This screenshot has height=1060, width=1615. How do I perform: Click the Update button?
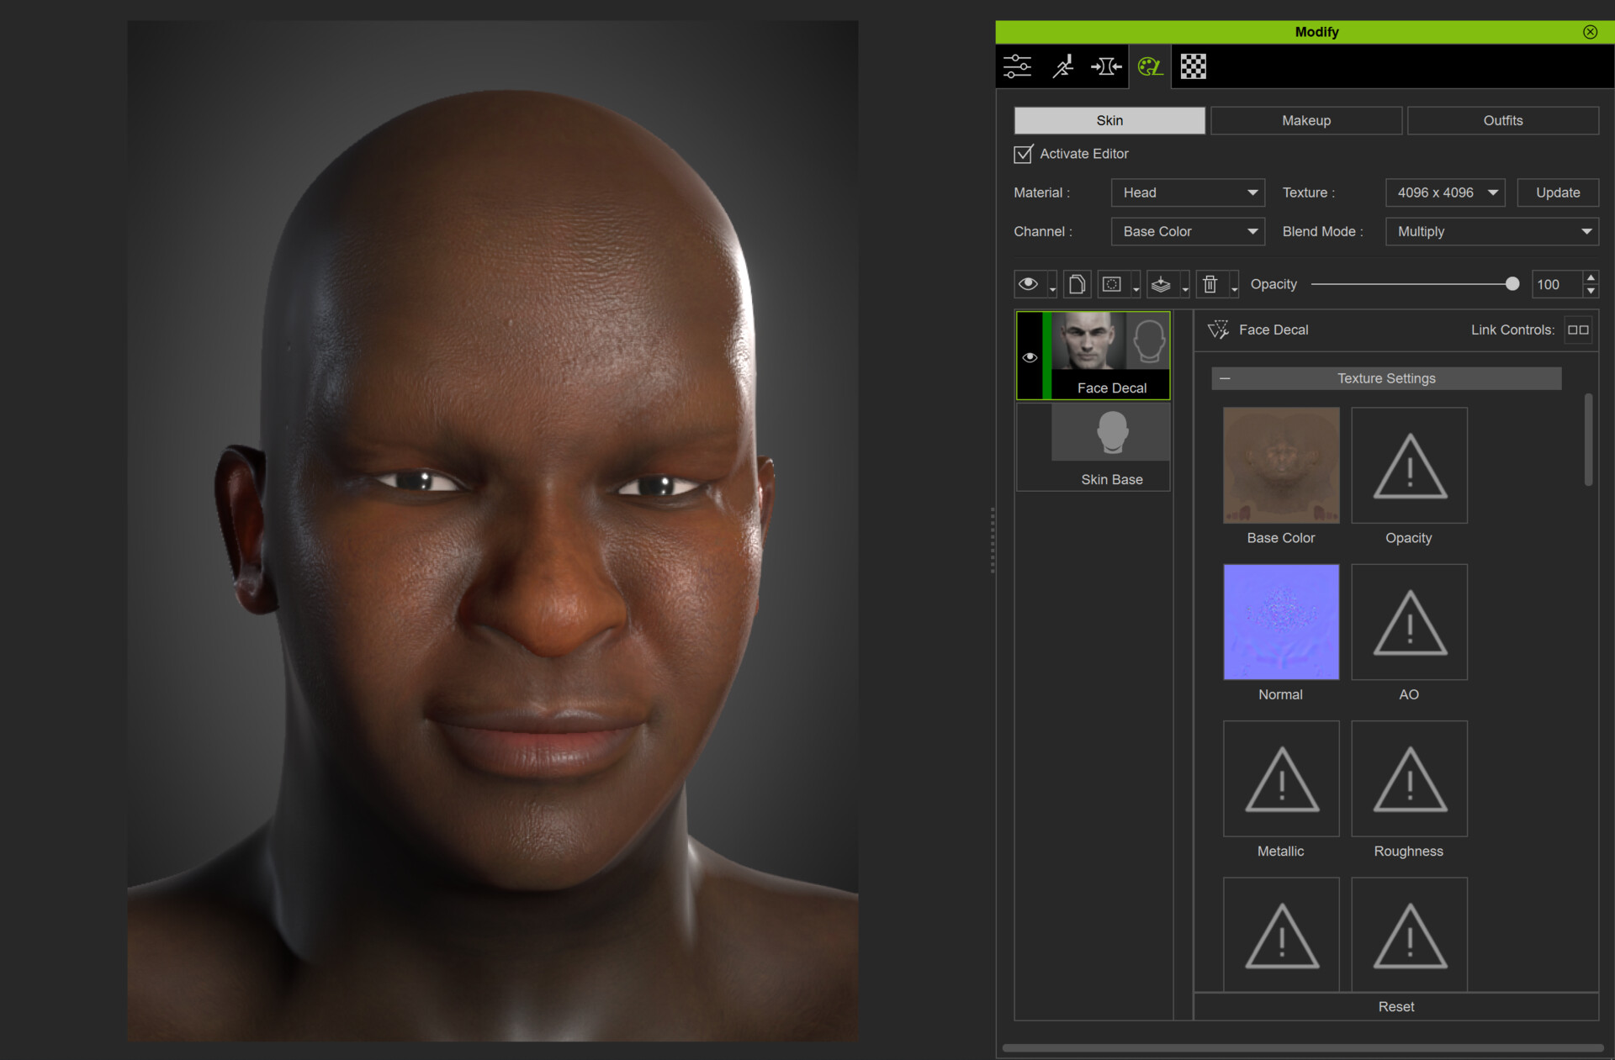point(1557,192)
